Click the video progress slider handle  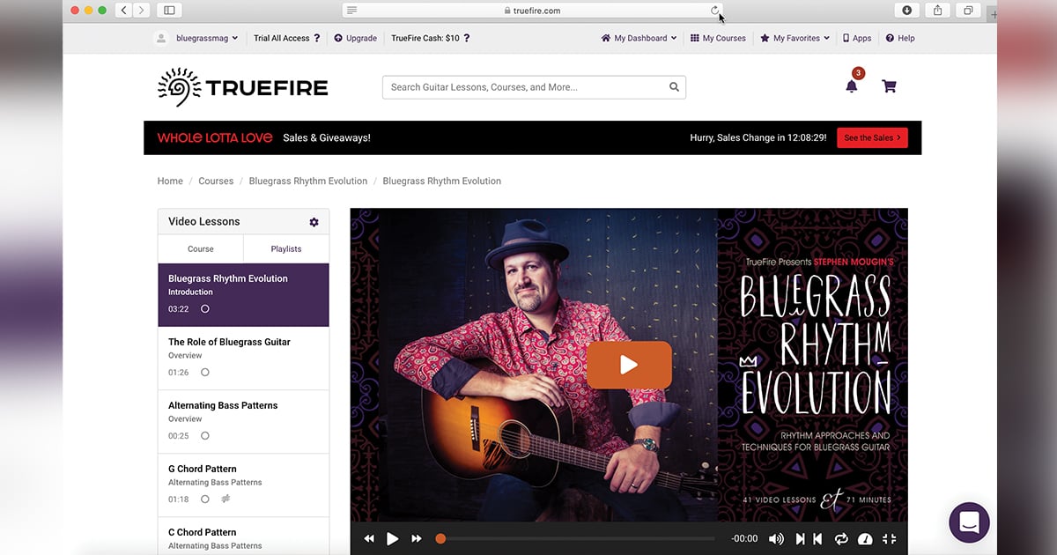click(x=440, y=538)
